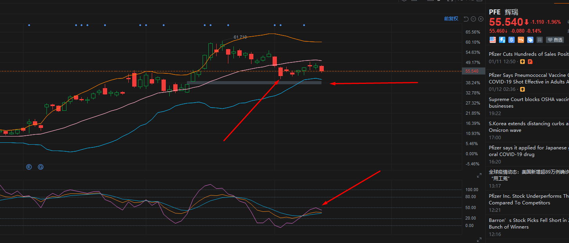Click the PFE ticker symbol title
The width and height of the screenshot is (569, 243).
[495, 12]
